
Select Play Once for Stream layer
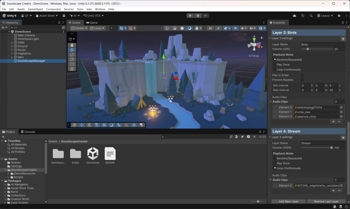tap(275, 163)
